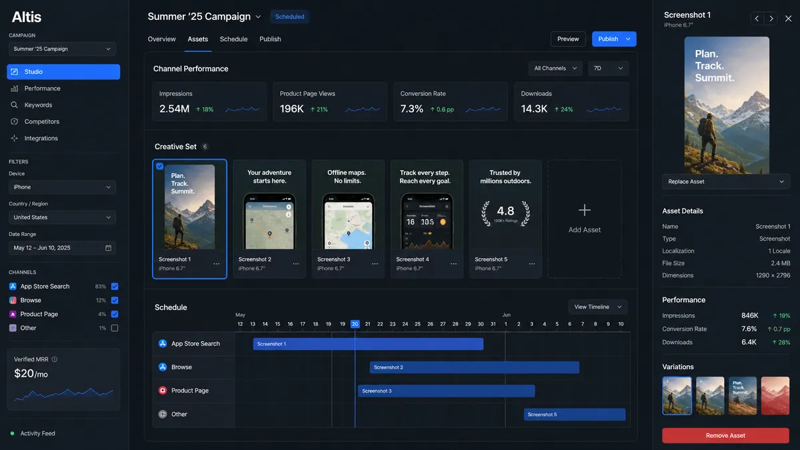Go to the previous asset arrow
Screen dimensions: 800x450
[757, 19]
